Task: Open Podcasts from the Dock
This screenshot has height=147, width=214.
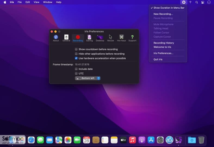Action: 142,140
